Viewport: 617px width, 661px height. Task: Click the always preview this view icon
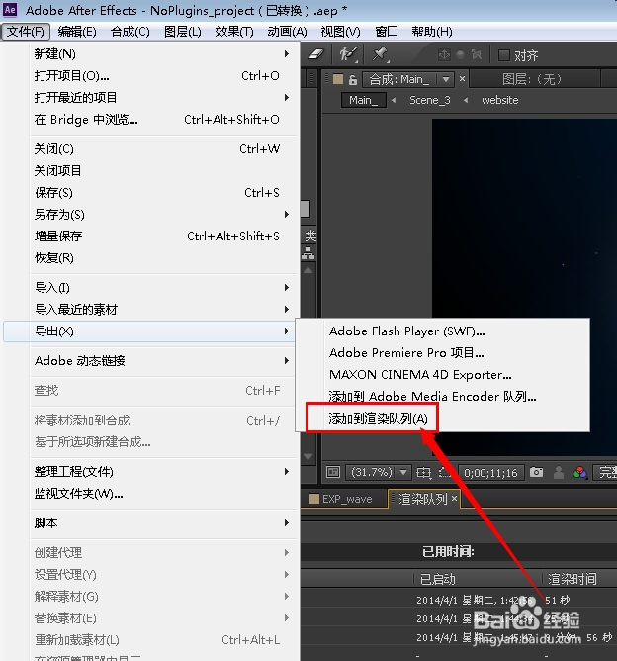click(333, 472)
